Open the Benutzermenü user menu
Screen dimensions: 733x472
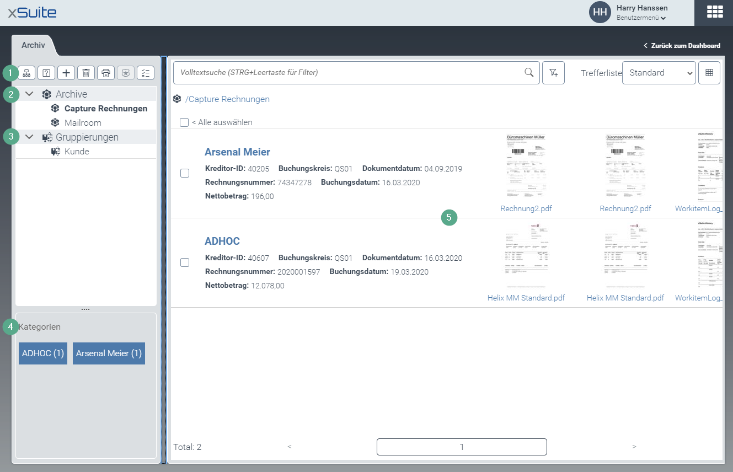641,18
